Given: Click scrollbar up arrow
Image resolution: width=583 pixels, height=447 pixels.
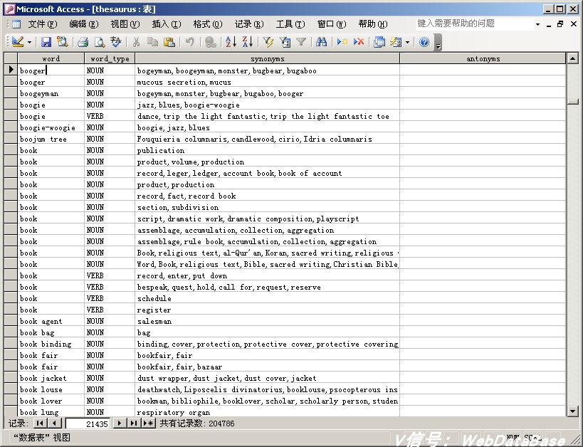Looking at the screenshot, I should click(x=572, y=58).
